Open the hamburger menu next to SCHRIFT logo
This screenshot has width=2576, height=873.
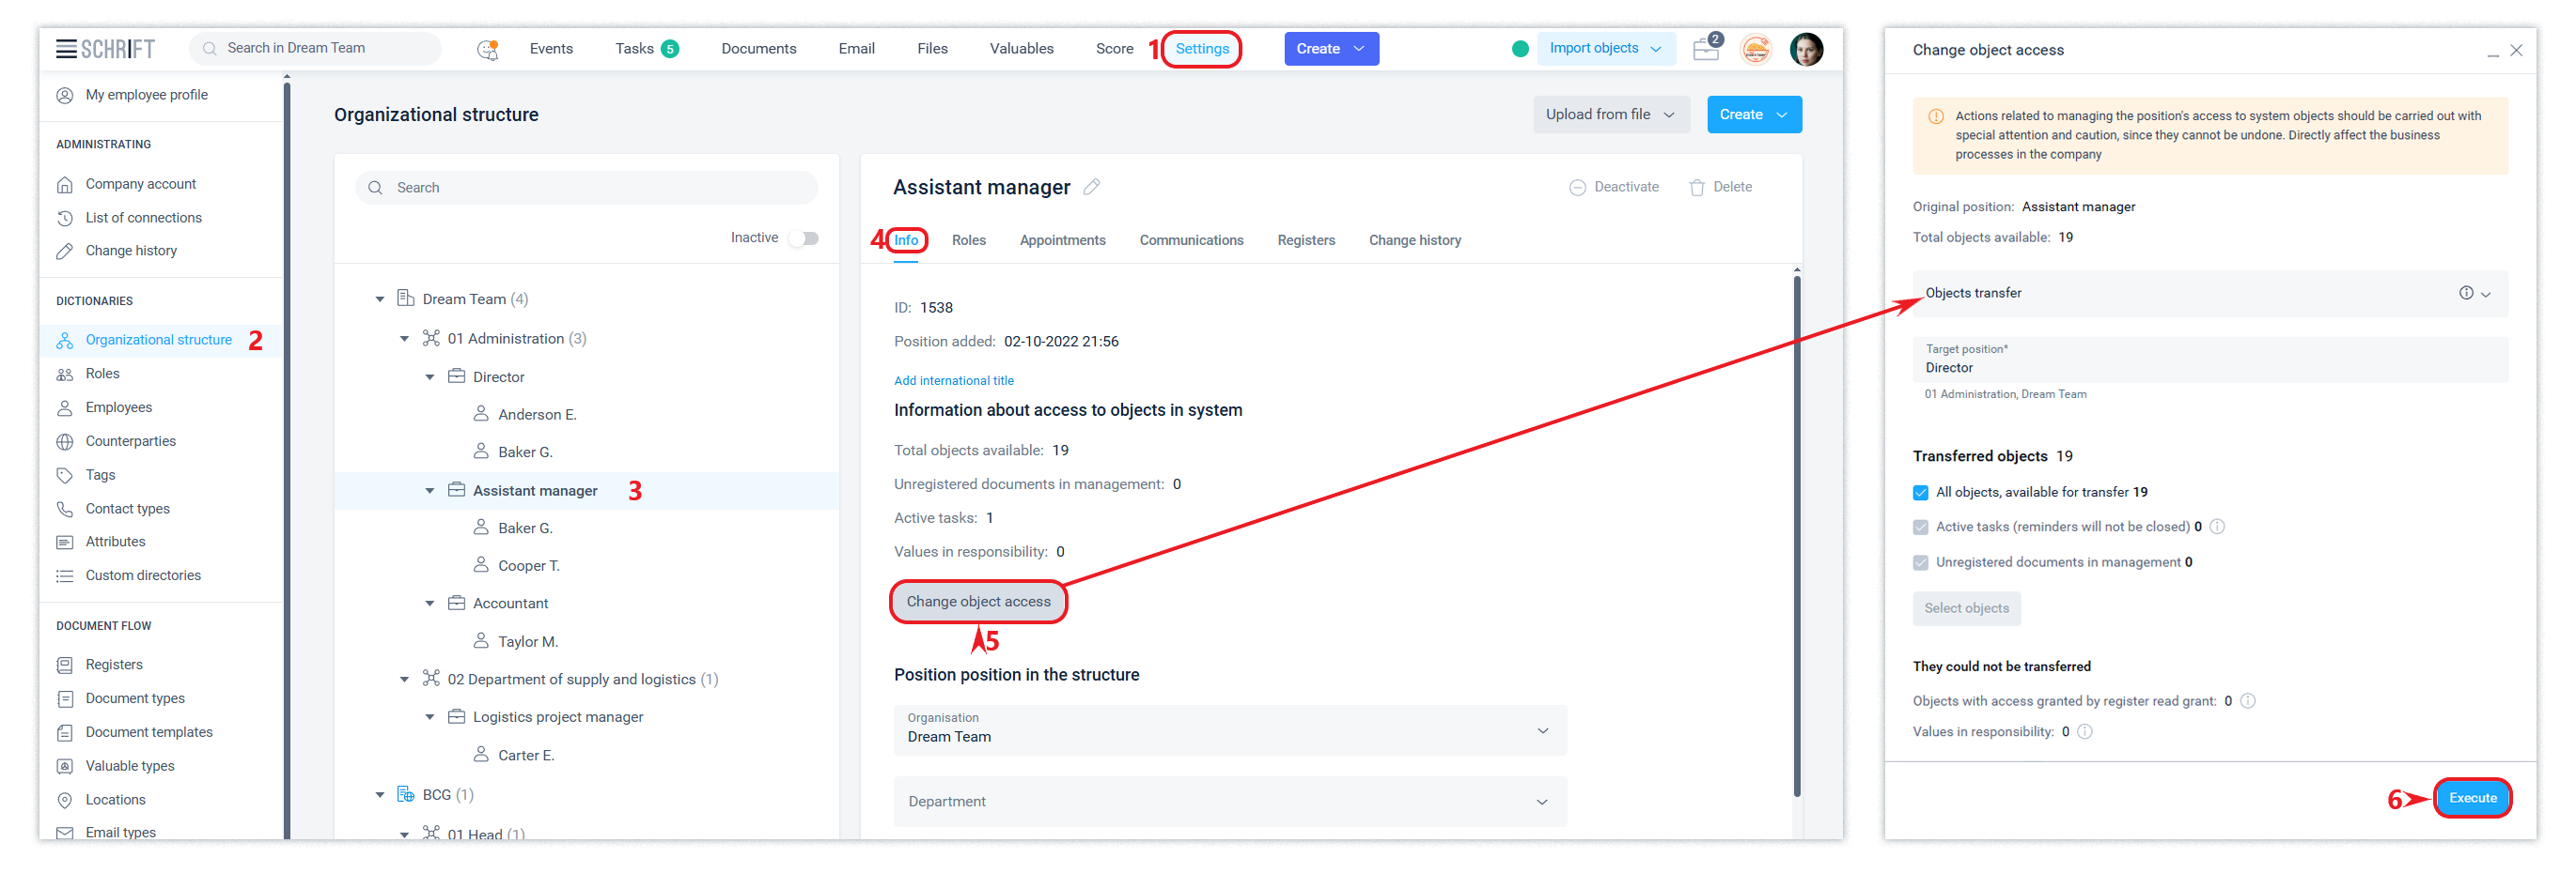coord(66,49)
